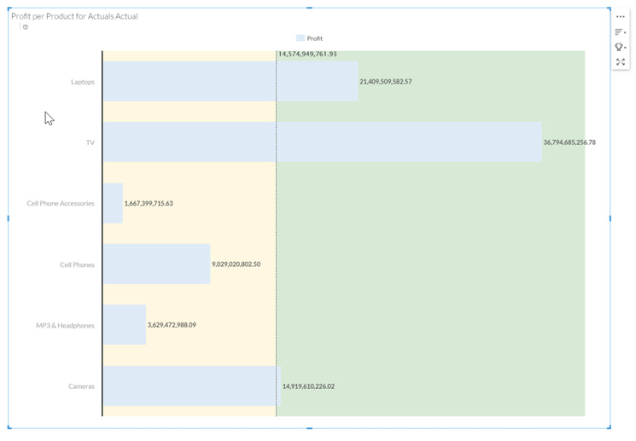Select the Laptops profit bar
This screenshot has width=636, height=441.
(x=230, y=81)
